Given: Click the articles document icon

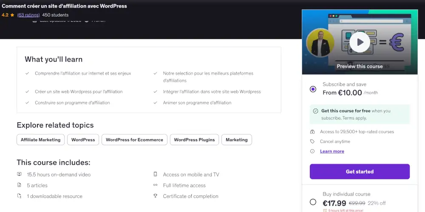Looking at the screenshot, I should coord(19,185).
